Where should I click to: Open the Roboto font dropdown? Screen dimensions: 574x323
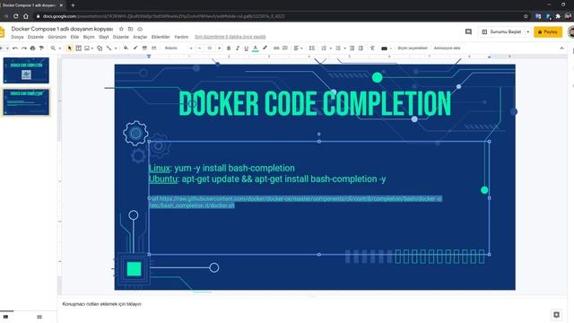[x=178, y=48]
